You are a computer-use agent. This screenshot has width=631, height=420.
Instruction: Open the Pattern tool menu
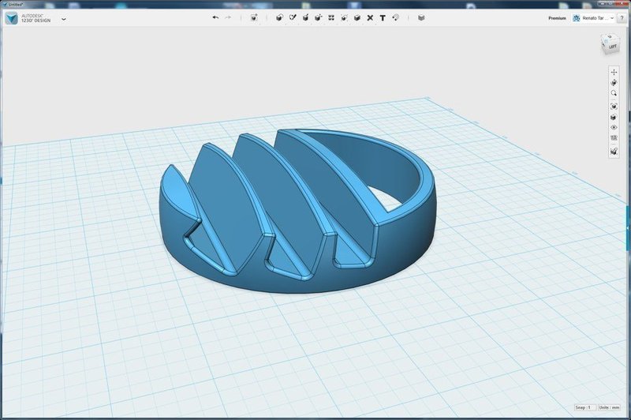[x=331, y=17]
